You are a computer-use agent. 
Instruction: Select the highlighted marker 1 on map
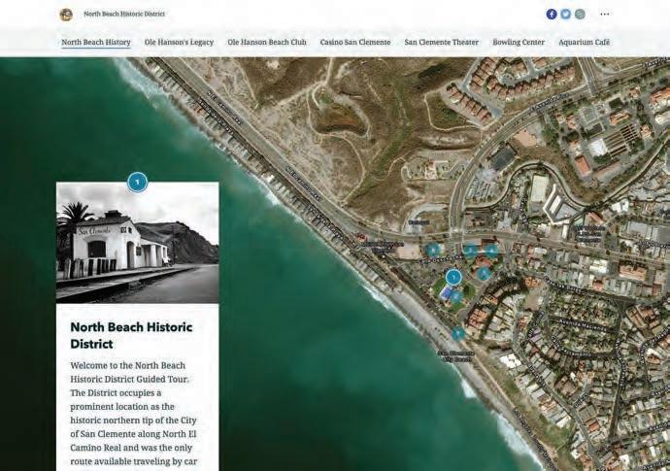pyautogui.click(x=453, y=278)
